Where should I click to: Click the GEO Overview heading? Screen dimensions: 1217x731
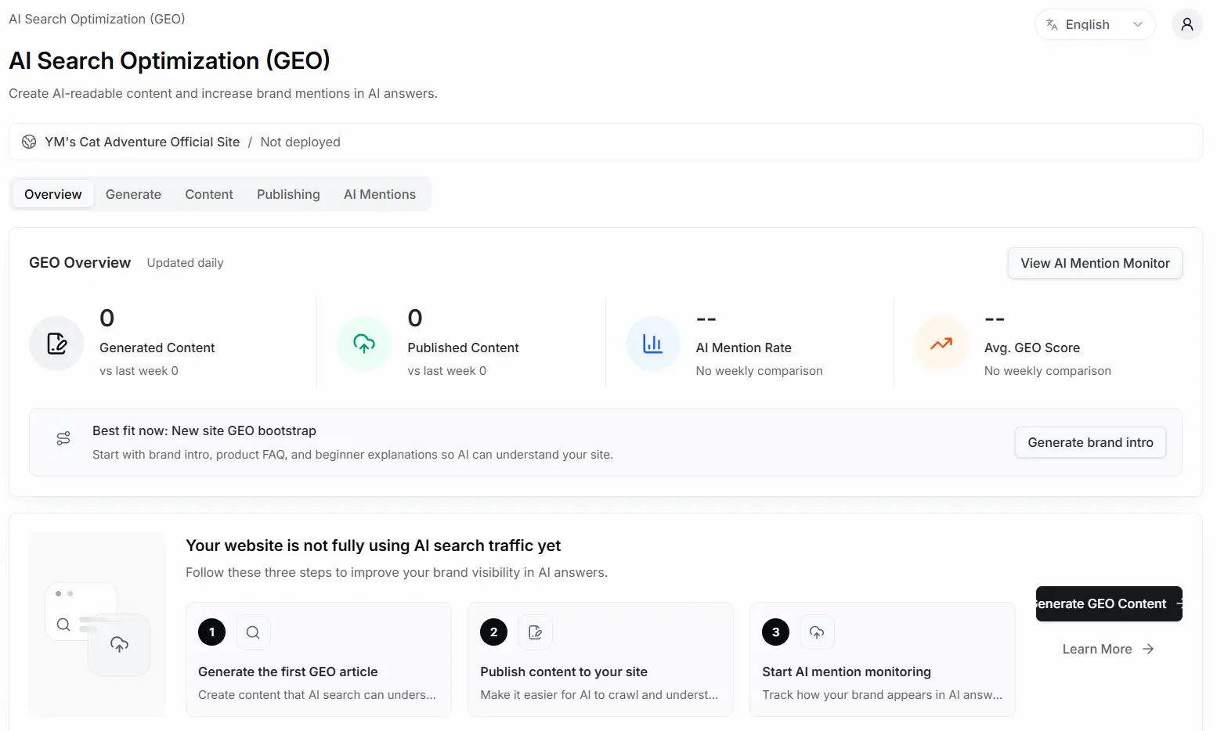tap(80, 263)
